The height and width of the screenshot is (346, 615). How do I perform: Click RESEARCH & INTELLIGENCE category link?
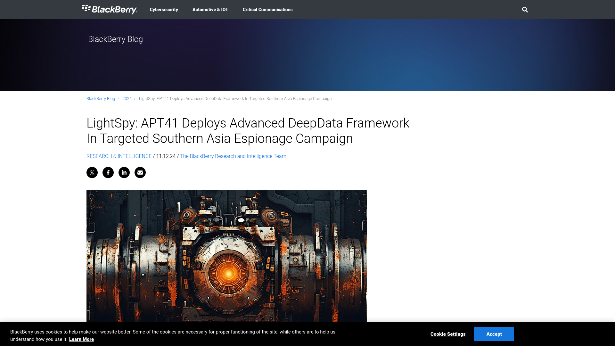(119, 156)
